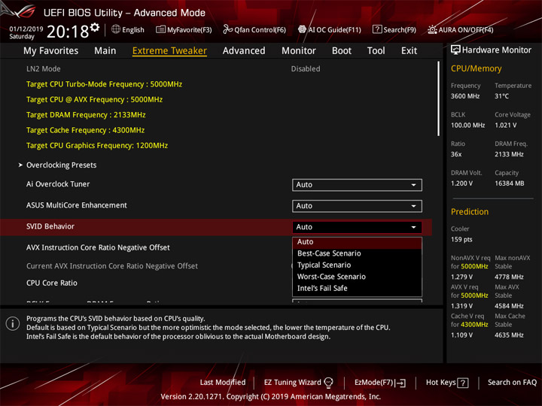This screenshot has height=406, width=542.
Task: Click Target CPU Graphics Frequency line
Action: 97,145
